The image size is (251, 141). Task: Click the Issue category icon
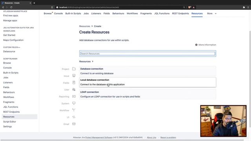[74, 76]
